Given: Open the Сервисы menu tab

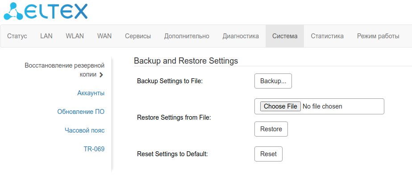Looking at the screenshot, I should (138, 36).
